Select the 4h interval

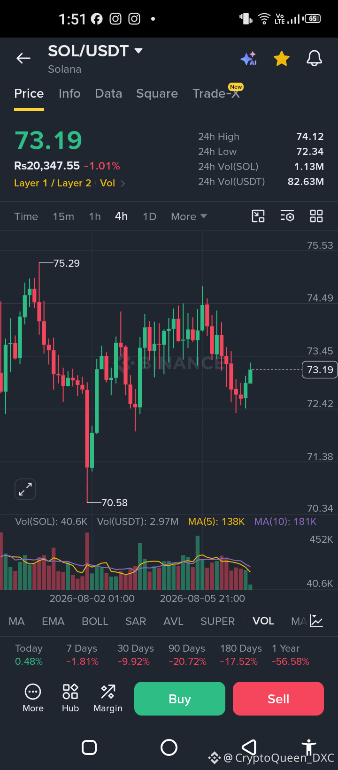pyautogui.click(x=121, y=216)
